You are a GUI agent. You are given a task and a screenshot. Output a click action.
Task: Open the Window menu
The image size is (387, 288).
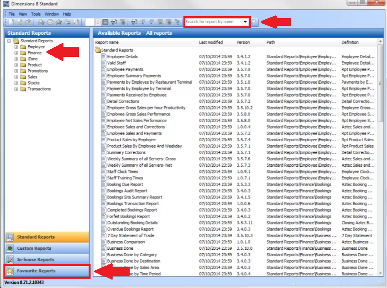(51, 14)
